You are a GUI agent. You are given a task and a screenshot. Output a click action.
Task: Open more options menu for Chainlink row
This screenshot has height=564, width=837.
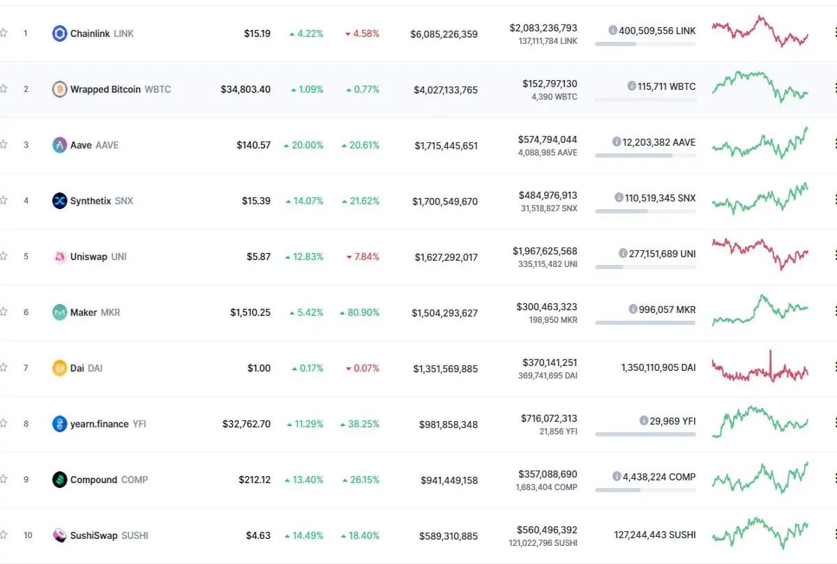[x=834, y=33]
